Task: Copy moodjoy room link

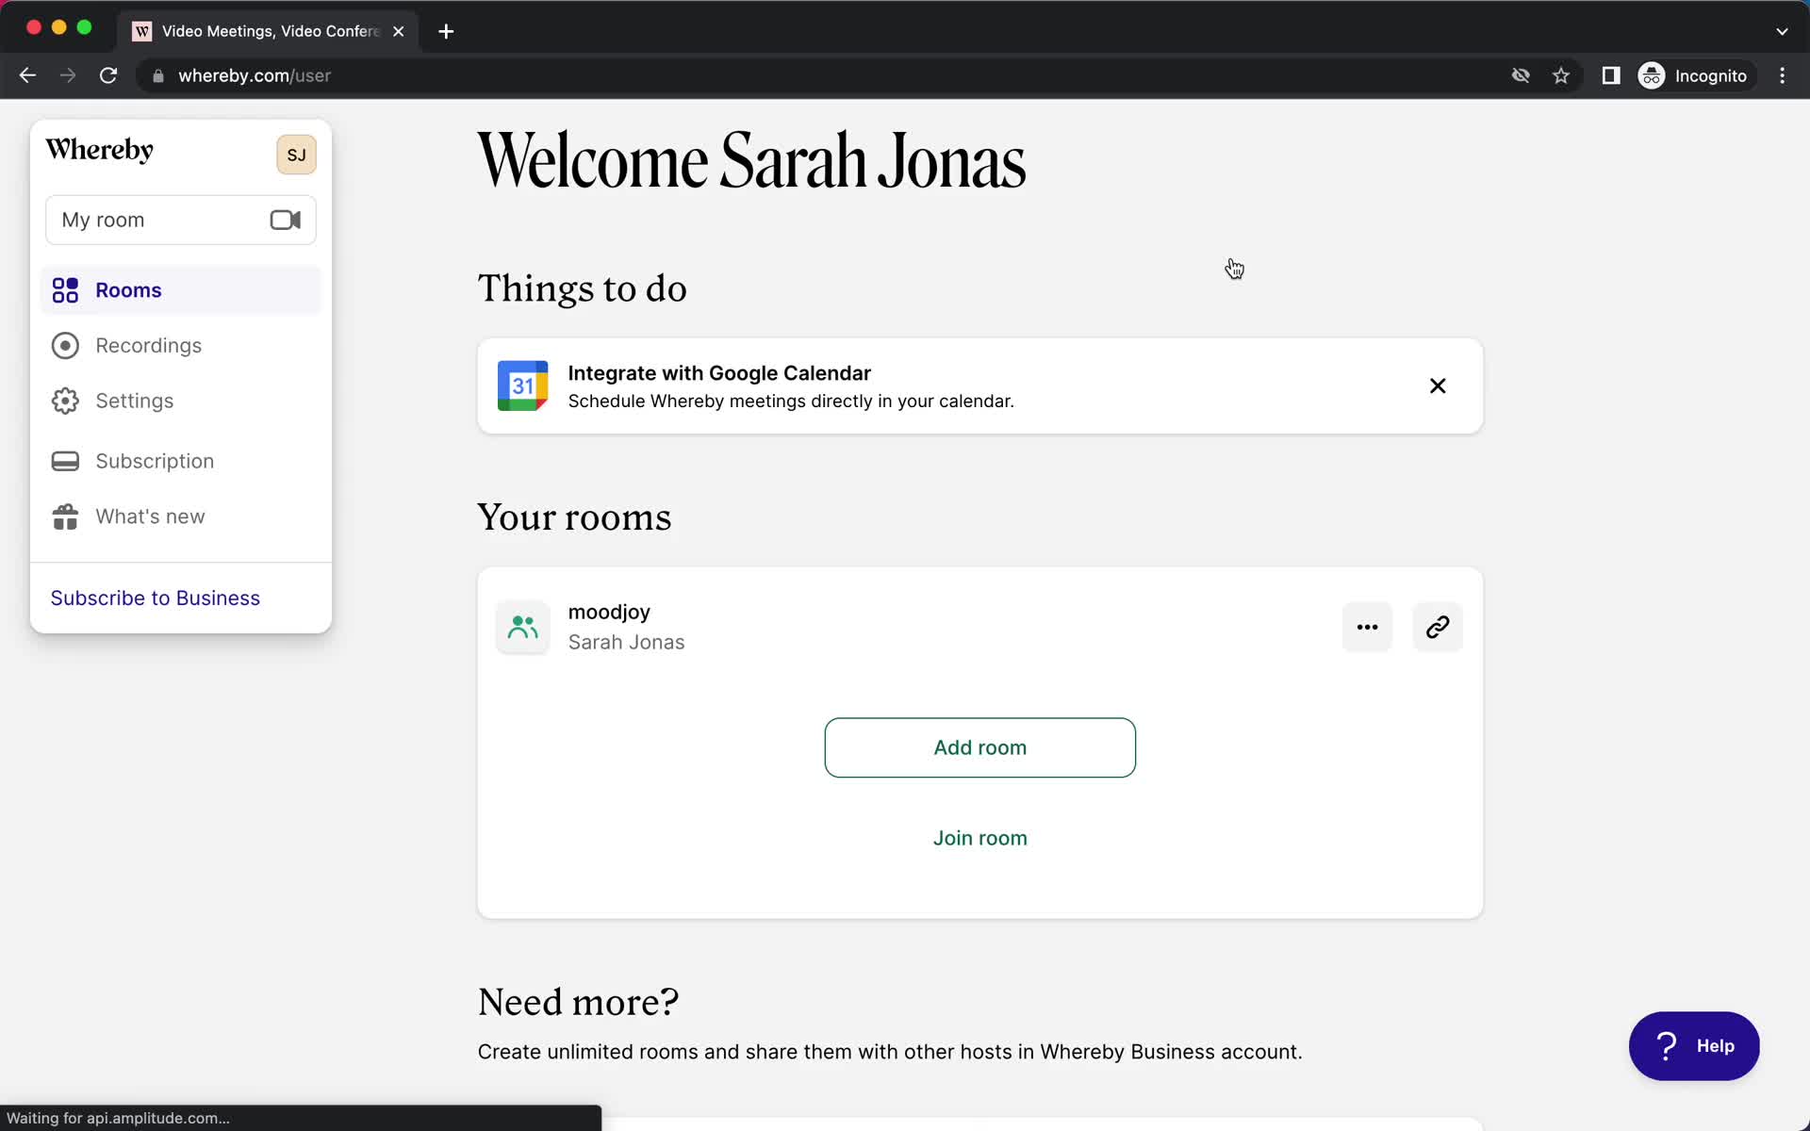Action: coord(1438,627)
